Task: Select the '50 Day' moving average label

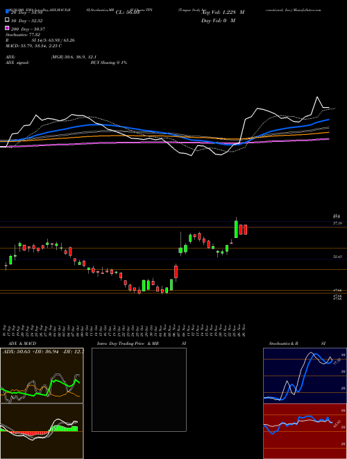Action: coord(27,21)
